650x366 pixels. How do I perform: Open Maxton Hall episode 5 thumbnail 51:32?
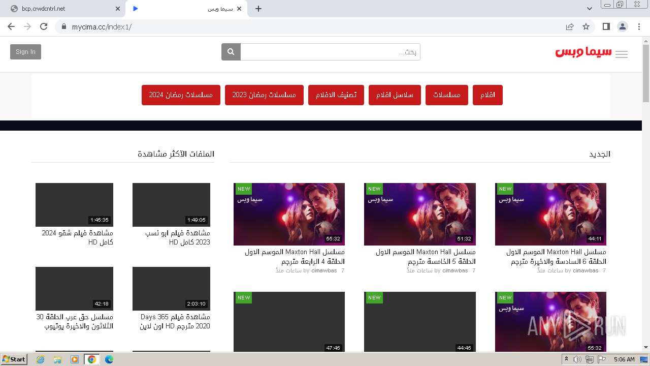420,214
